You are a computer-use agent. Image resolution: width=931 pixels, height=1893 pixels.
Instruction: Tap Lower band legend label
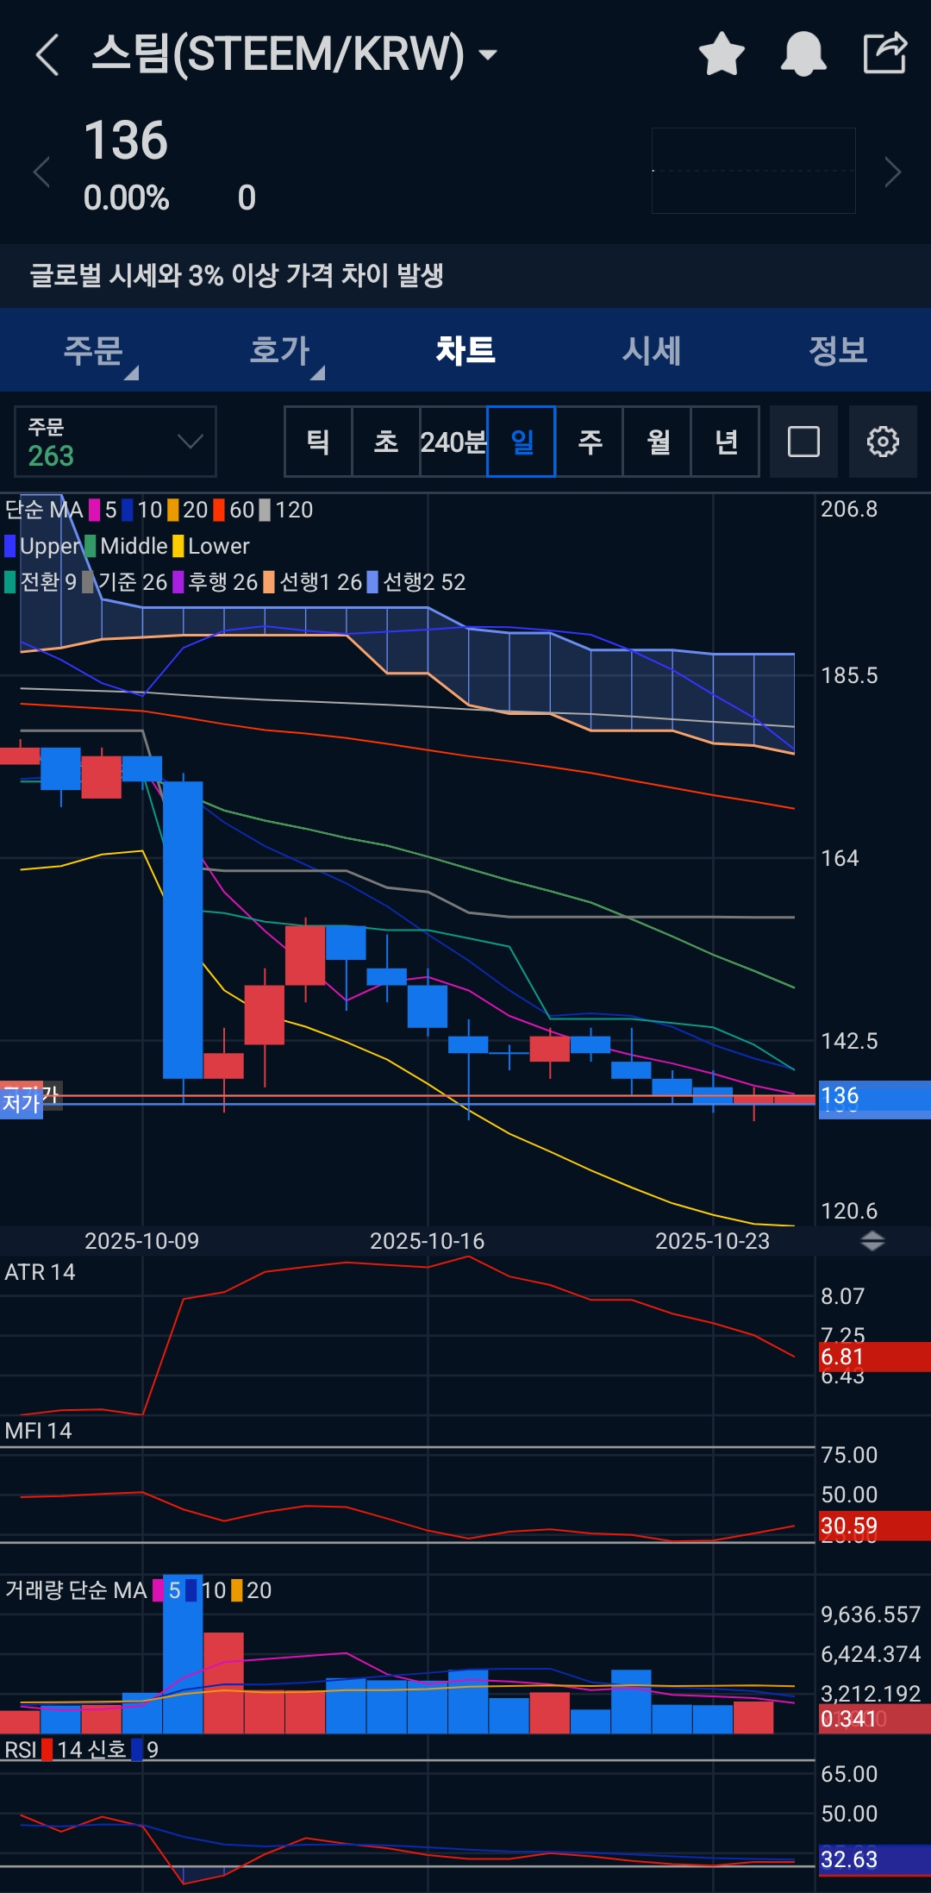point(219,546)
